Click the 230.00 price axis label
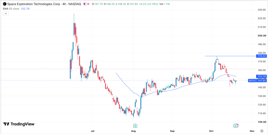Image resolution: width=268 pixels, height=134 pixels. [x=262, y=10]
